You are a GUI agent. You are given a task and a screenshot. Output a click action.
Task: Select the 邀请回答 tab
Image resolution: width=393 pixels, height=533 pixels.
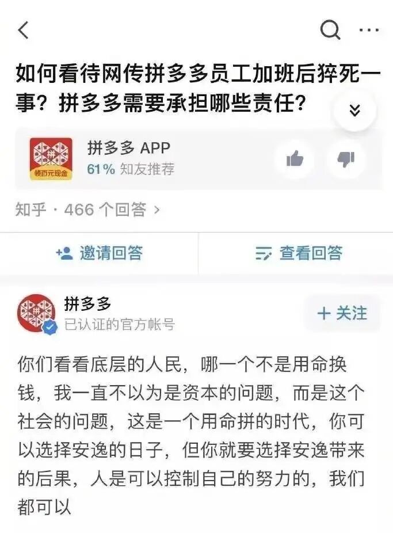[x=99, y=253]
